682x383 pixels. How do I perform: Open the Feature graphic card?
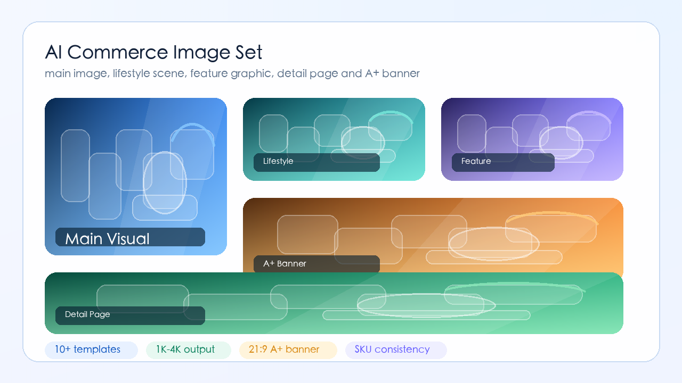[x=532, y=139]
